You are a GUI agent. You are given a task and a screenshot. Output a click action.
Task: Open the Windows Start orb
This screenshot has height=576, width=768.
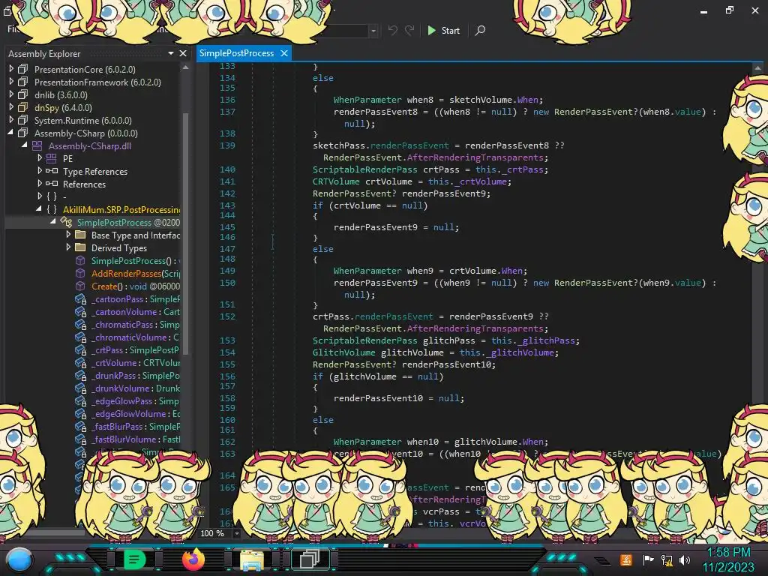[x=19, y=559]
